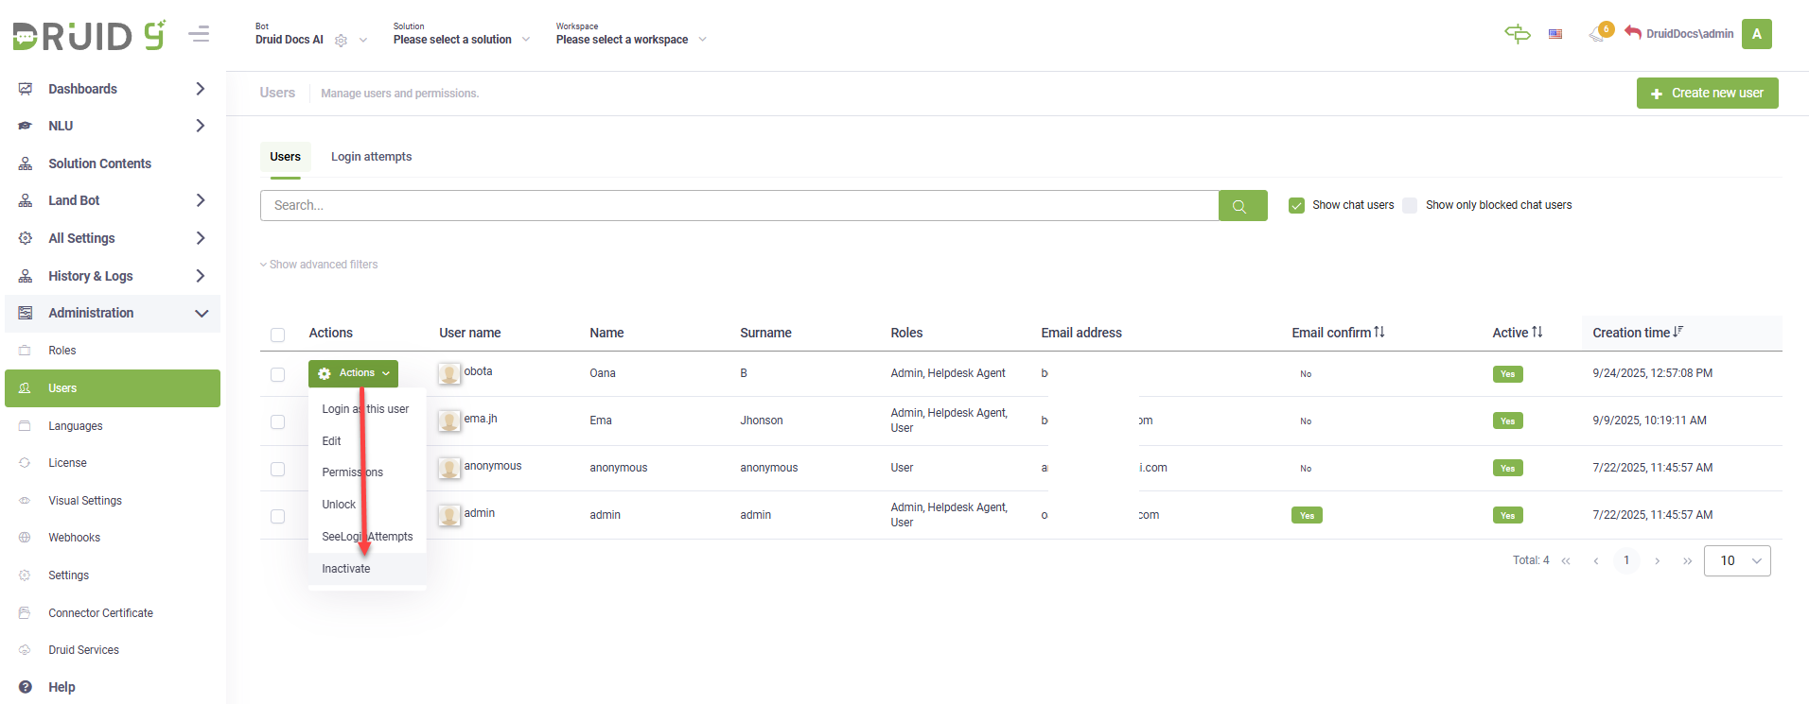This screenshot has height=704, width=1809.
Task: Click the hamburger menu icon beside logo
Action: [199, 35]
